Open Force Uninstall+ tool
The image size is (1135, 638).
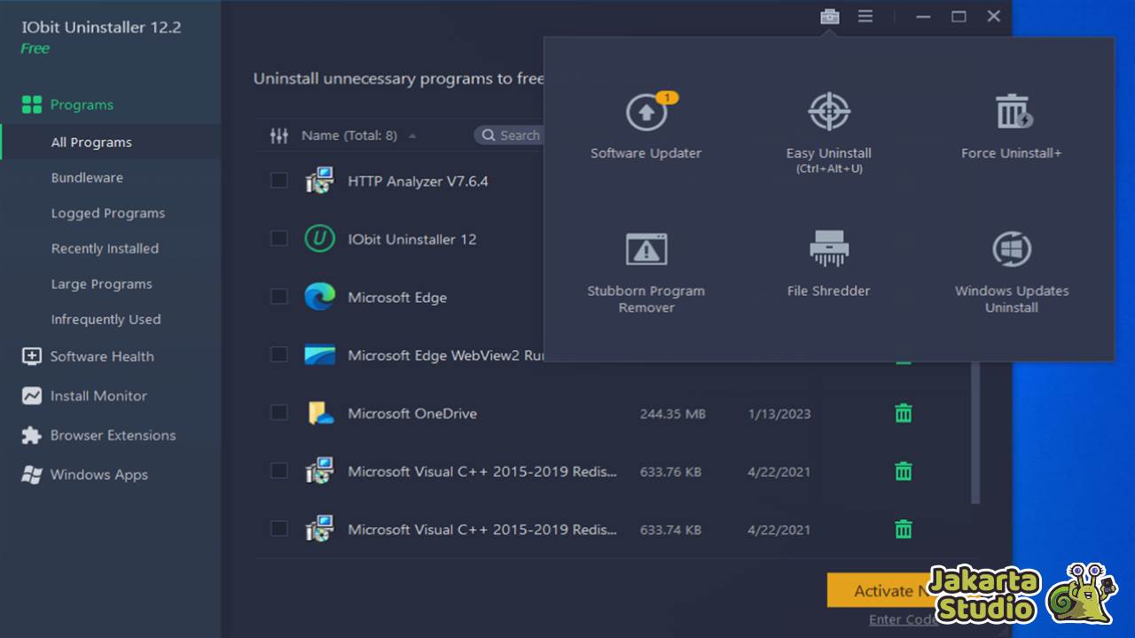pyautogui.click(x=1011, y=127)
